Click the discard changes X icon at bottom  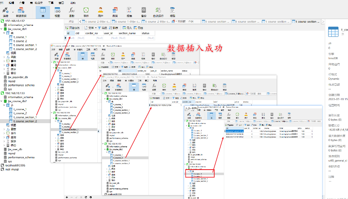point(81,197)
